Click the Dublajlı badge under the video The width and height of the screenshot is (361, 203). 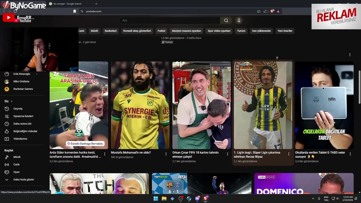click(x=167, y=42)
